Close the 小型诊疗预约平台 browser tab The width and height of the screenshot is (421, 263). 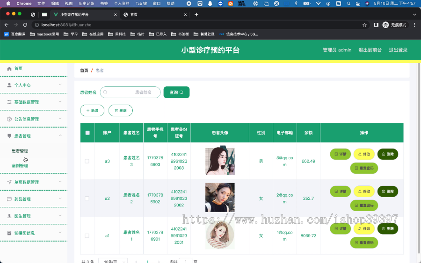tap(116, 15)
